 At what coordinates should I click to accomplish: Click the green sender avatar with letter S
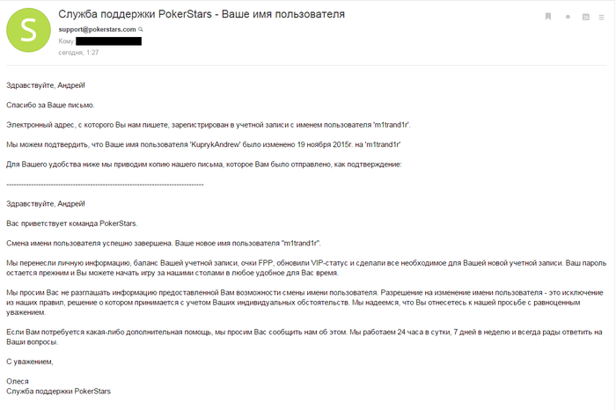coord(28,31)
